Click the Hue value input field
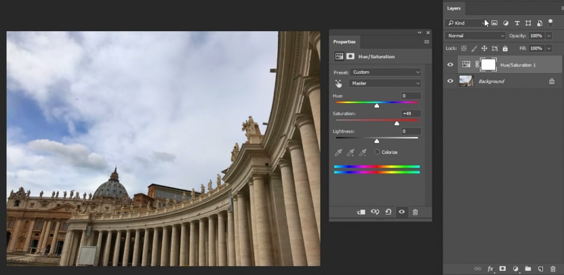The width and height of the screenshot is (564, 275). coord(411,96)
